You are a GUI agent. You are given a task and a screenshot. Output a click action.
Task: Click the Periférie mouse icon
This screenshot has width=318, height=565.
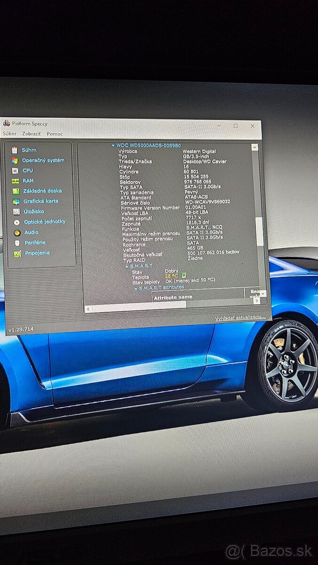(17, 243)
